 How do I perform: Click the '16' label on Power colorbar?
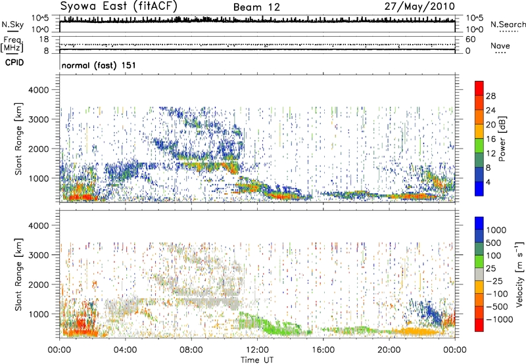click(490, 139)
